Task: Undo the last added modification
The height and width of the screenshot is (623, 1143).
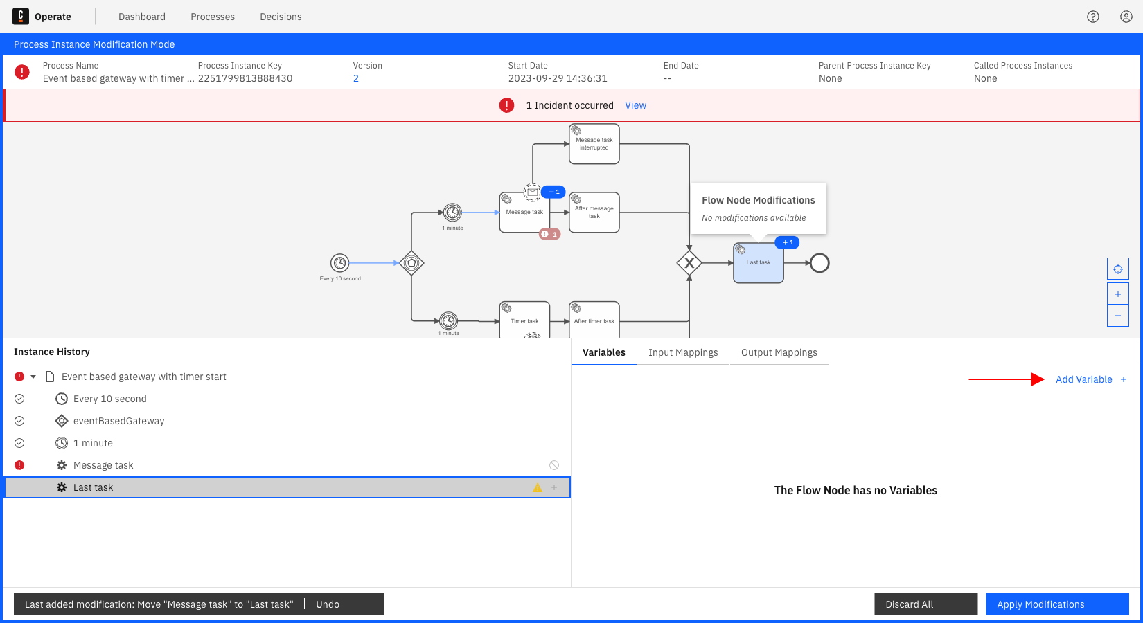Action: [328, 604]
